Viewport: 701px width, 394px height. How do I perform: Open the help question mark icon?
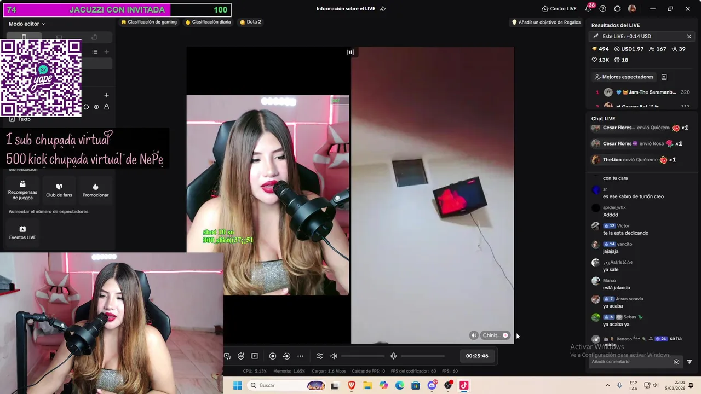point(603,9)
